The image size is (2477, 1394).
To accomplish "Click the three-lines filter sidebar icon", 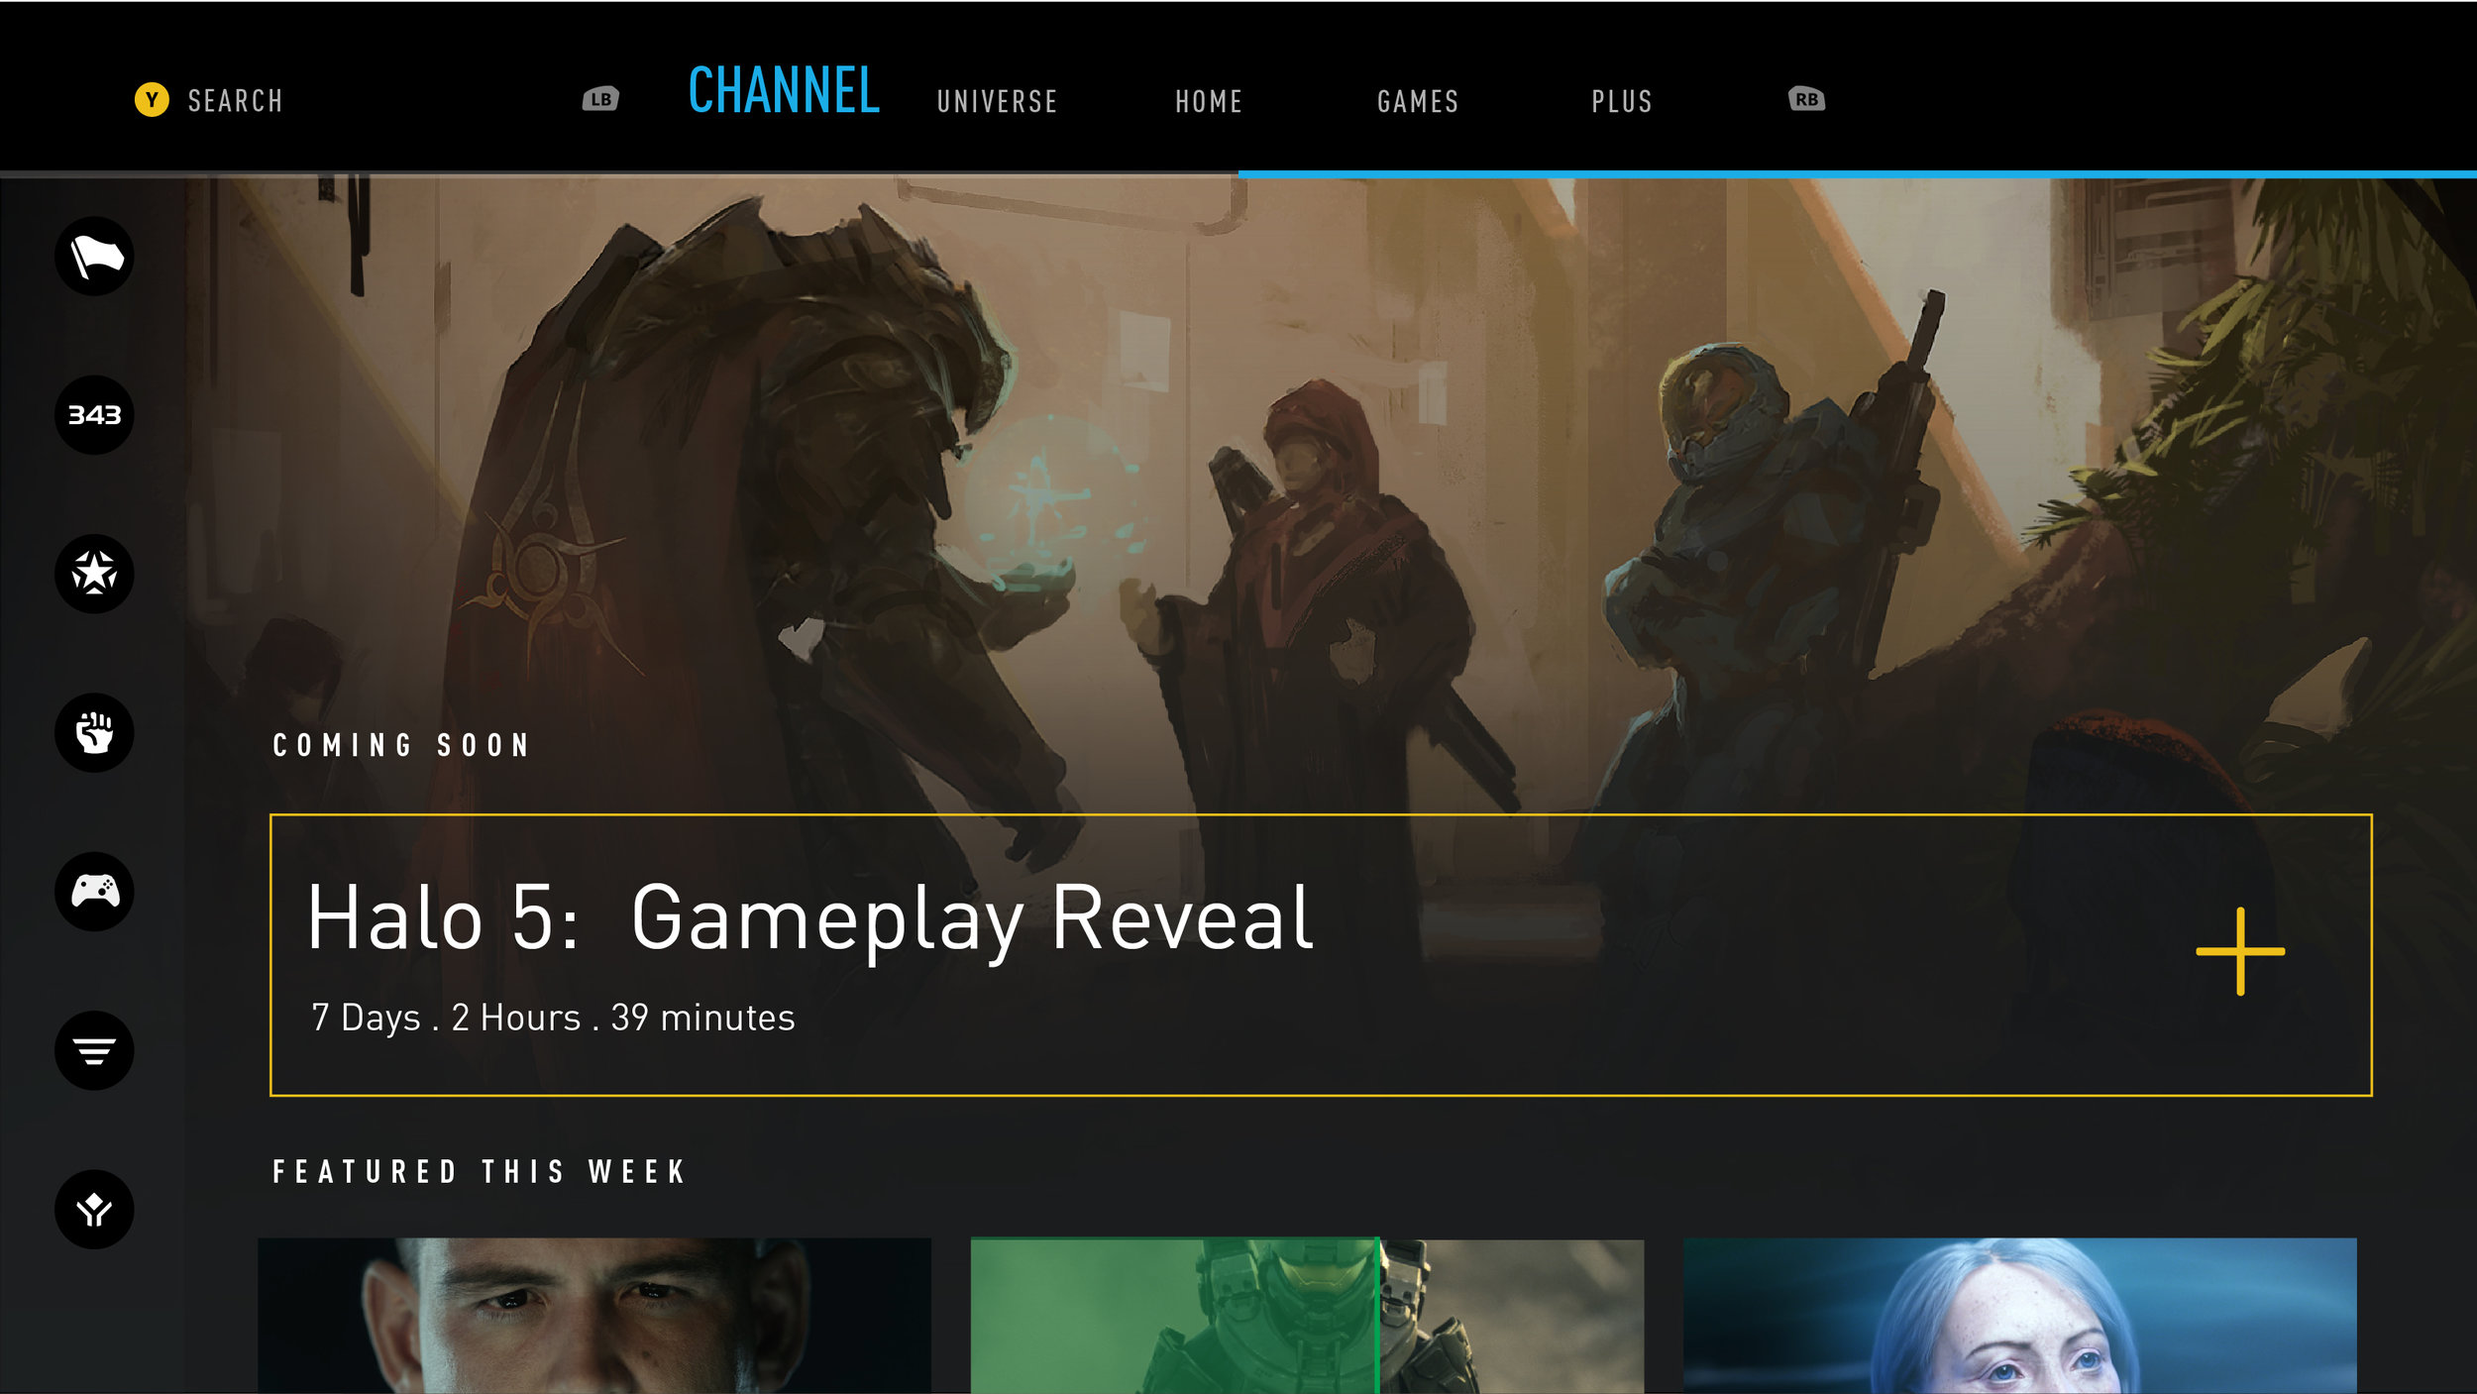I will click(x=94, y=1050).
